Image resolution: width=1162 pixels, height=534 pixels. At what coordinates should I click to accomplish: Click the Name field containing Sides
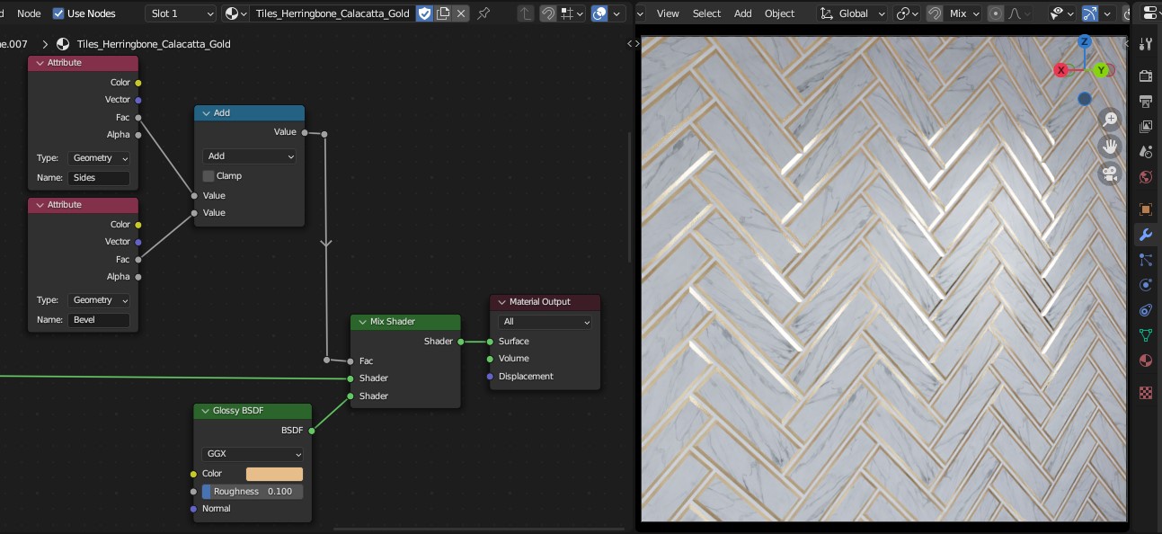[x=99, y=178]
